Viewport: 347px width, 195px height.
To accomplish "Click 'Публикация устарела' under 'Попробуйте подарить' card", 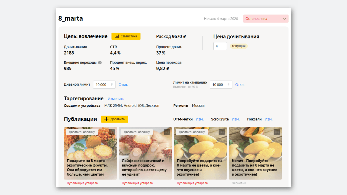I will pyautogui.click(x=192, y=183).
